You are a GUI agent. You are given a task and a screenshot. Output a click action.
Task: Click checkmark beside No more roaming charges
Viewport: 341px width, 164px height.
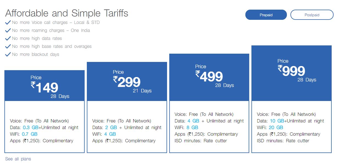[x=8, y=30]
